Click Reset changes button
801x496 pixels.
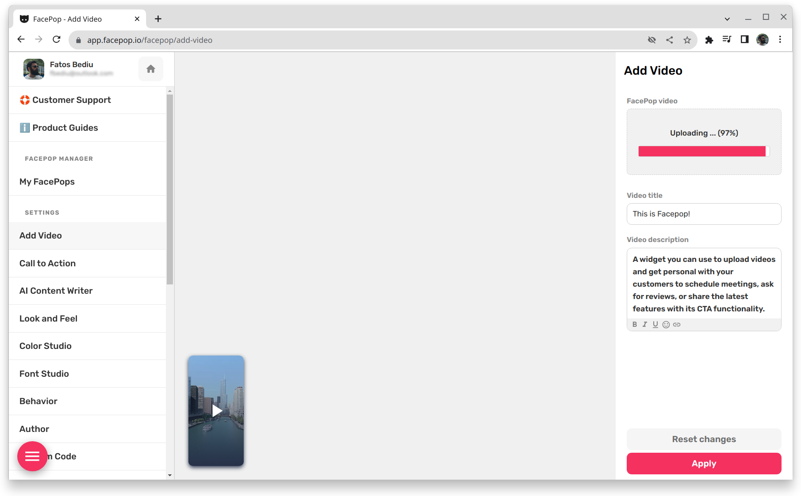coord(704,439)
